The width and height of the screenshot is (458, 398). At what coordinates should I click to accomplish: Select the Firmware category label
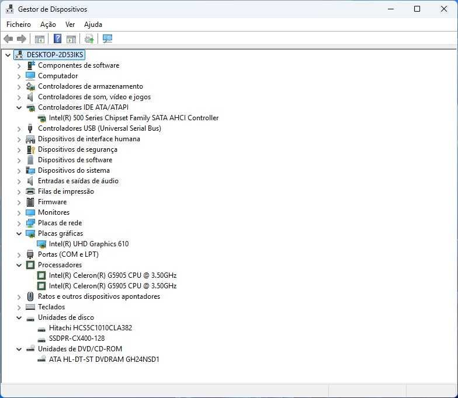[53, 202]
